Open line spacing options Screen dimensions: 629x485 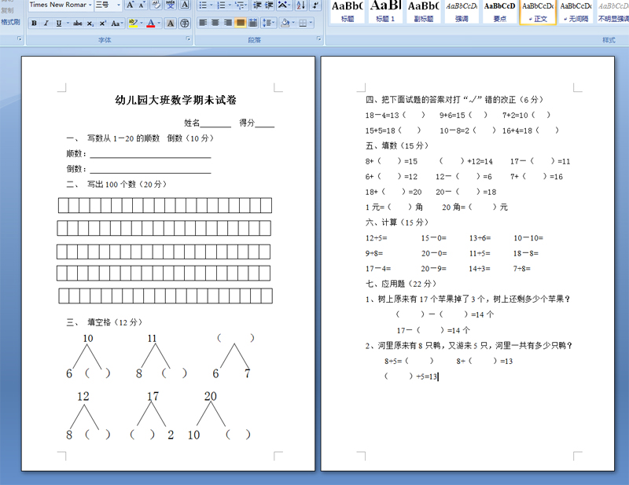(267, 24)
